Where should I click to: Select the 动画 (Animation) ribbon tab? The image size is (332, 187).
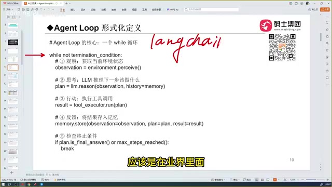(x=104, y=10)
